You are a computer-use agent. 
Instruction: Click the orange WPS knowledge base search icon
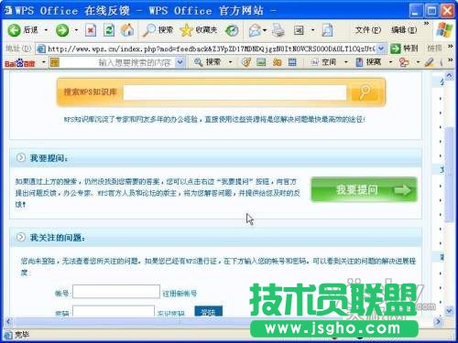pos(365,92)
